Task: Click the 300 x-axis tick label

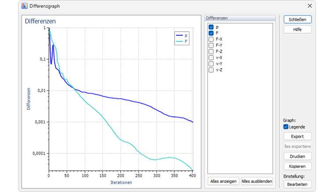Action: pos(156,176)
